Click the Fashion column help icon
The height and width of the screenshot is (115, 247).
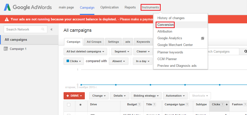tap(245, 105)
